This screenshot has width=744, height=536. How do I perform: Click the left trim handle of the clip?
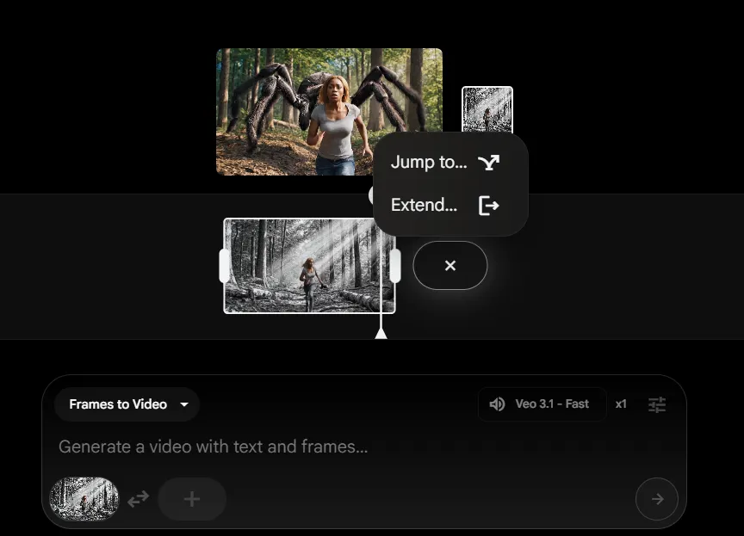coord(224,265)
